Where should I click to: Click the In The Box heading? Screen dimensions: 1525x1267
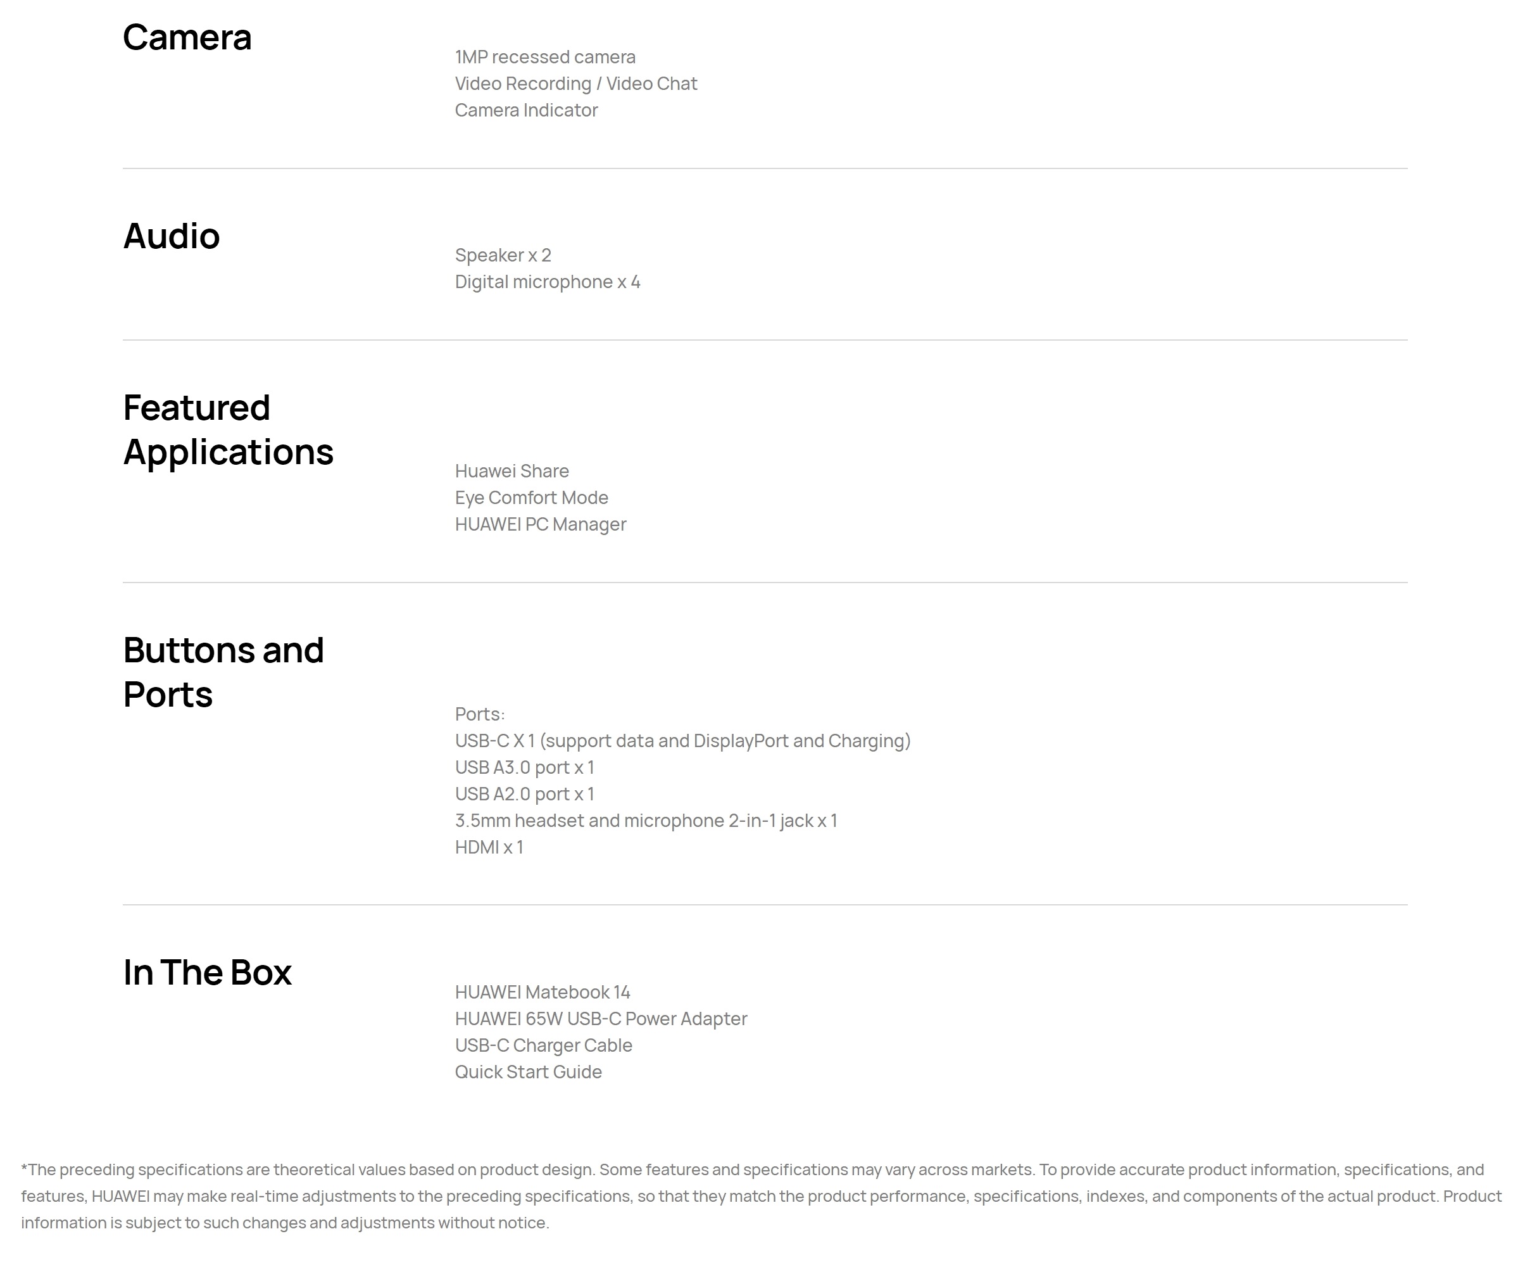(207, 972)
